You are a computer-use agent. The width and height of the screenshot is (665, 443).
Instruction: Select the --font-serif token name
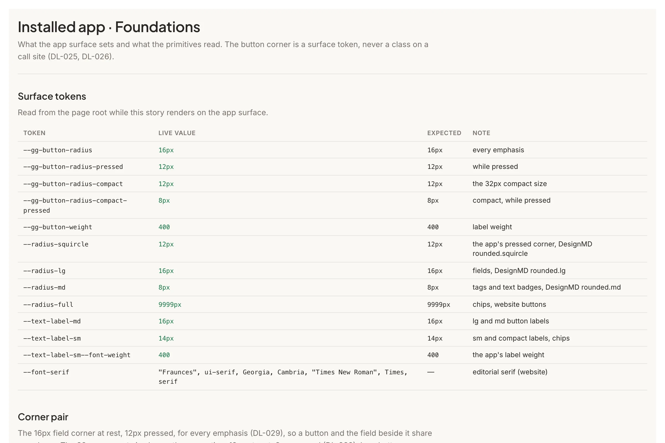[x=46, y=372]
